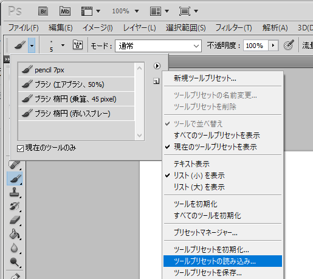Select the Healing Brush tool icon
Image resolution: width=313 pixels, height=279 pixels.
15,165
